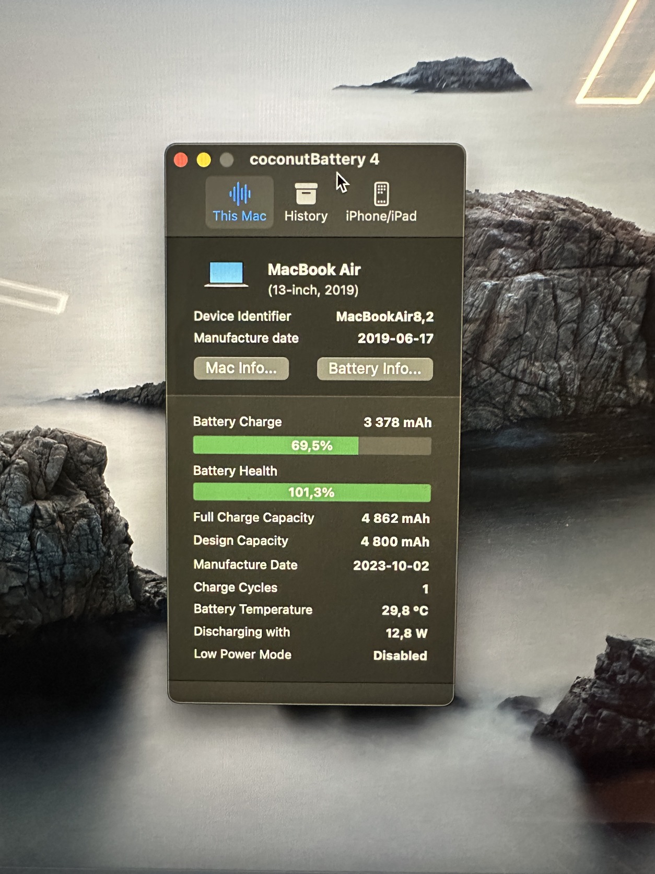The image size is (655, 874).
Task: Click the Discharging with label
Action: [x=242, y=632]
